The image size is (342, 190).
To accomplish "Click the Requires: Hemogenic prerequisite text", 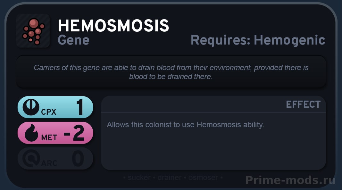I will (x=258, y=40).
